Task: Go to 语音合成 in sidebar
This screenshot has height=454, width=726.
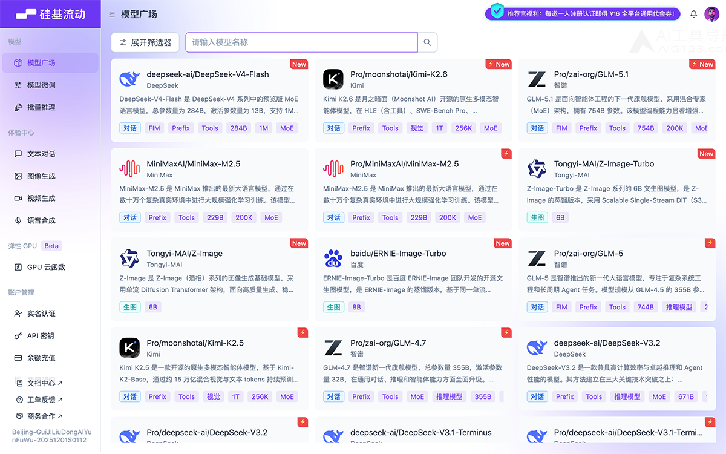Action: pyautogui.click(x=50, y=220)
